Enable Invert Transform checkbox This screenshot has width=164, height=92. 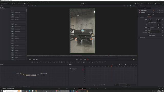point(148,34)
